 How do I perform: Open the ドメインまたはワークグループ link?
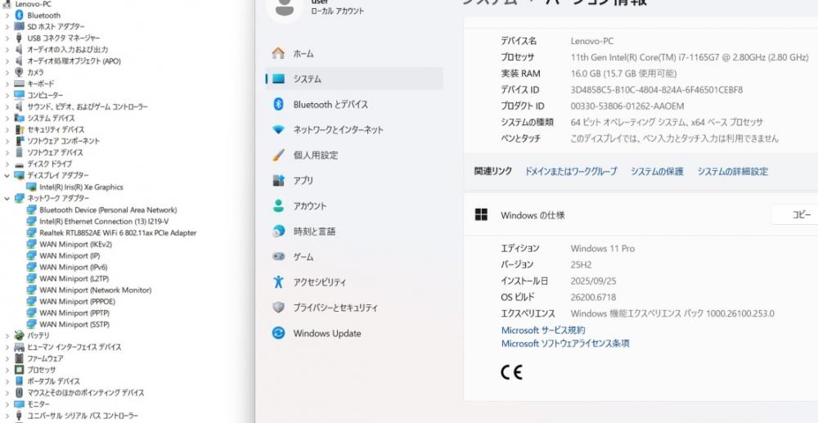(571, 171)
